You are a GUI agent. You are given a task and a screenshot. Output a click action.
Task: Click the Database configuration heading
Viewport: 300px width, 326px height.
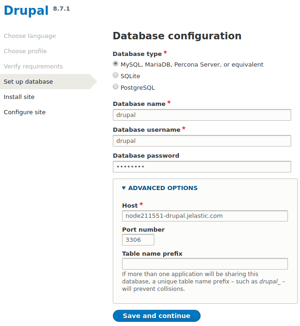tap(177, 36)
